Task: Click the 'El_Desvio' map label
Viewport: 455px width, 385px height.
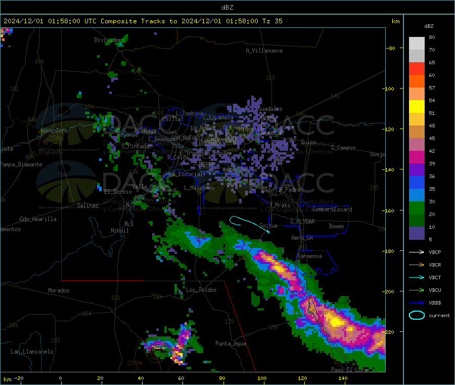Action: [x=118, y=192]
